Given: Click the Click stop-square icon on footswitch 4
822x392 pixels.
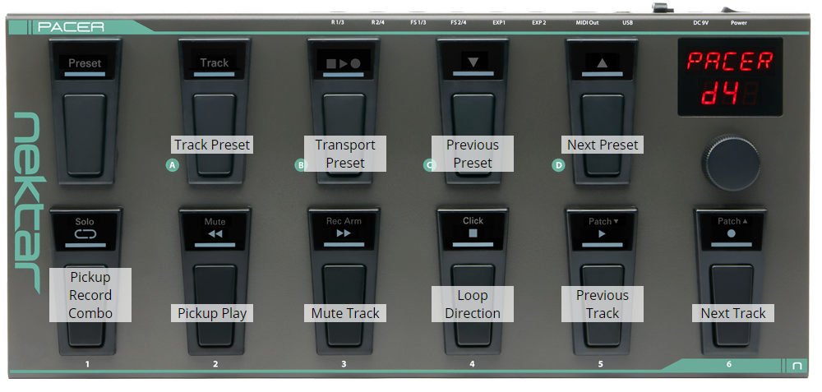Looking at the screenshot, I should tap(473, 233).
